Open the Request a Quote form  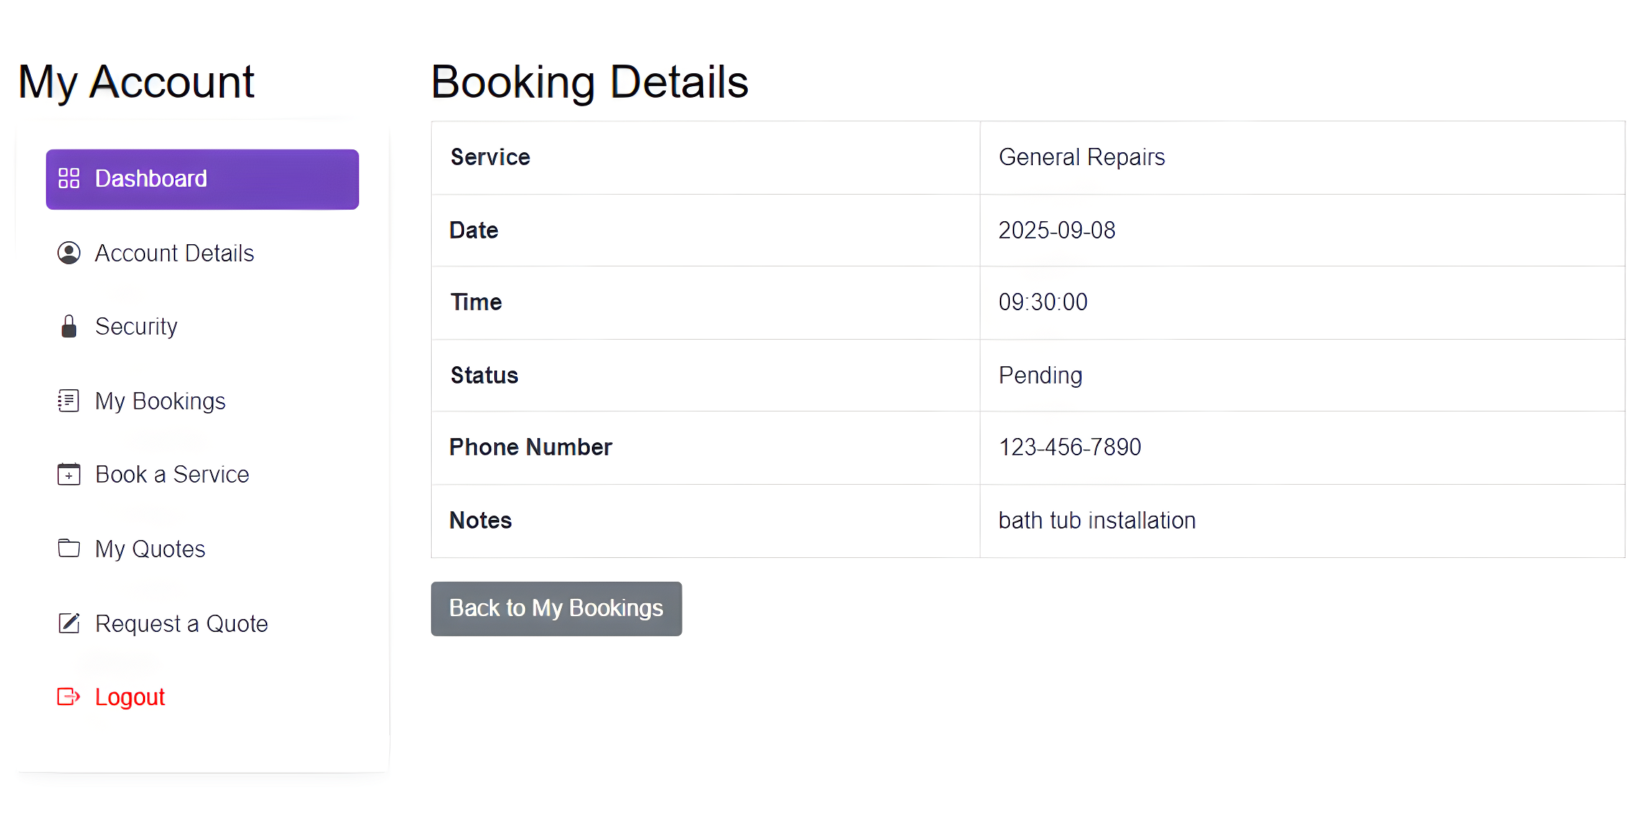tap(181, 623)
